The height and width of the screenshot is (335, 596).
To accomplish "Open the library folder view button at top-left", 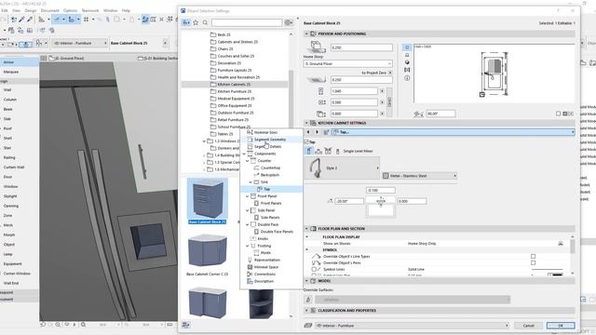I will point(186,22).
